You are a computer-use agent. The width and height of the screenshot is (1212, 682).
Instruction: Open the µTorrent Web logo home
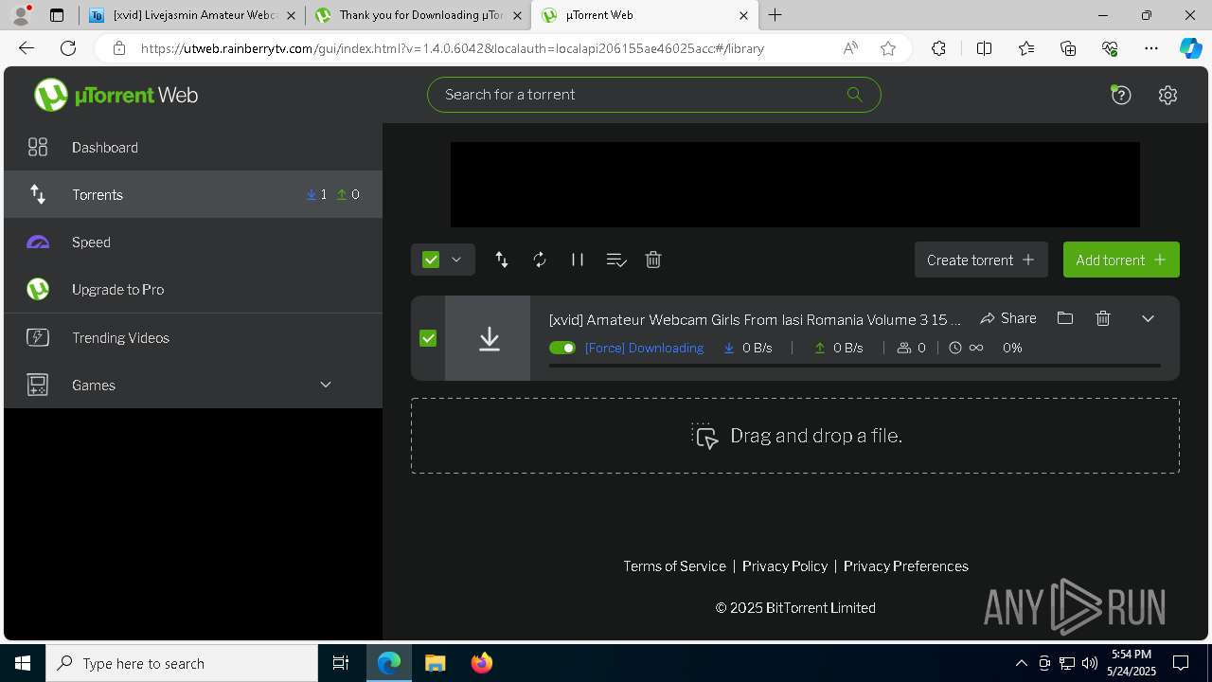tap(116, 95)
